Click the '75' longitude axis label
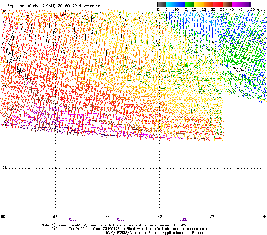Viewport: 267px width, 235px height. (x=264, y=217)
